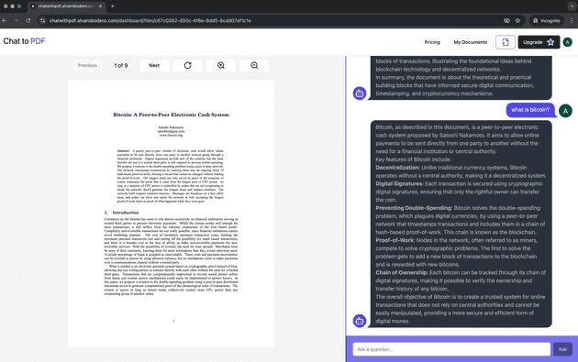Click the Chat to PDF logo
The image size is (578, 362).
(x=25, y=41)
